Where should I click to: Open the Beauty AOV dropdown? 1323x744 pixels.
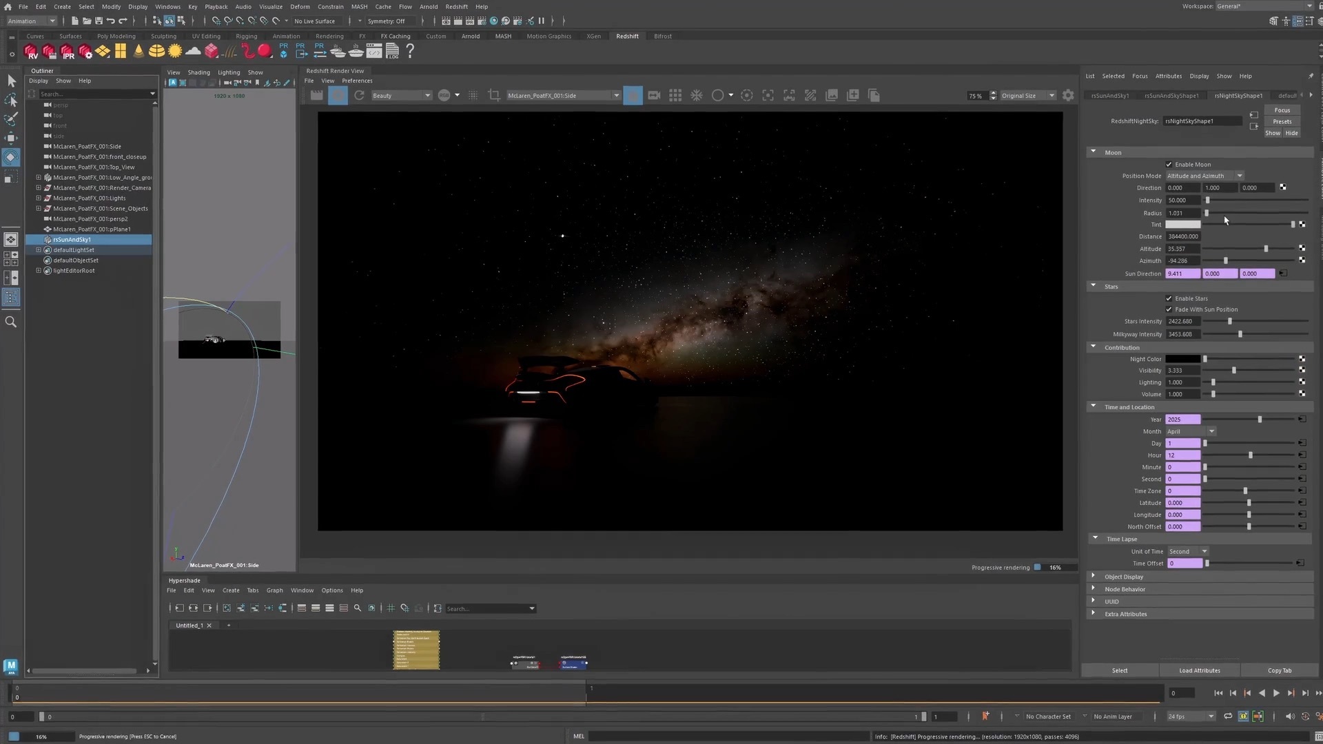(x=427, y=95)
